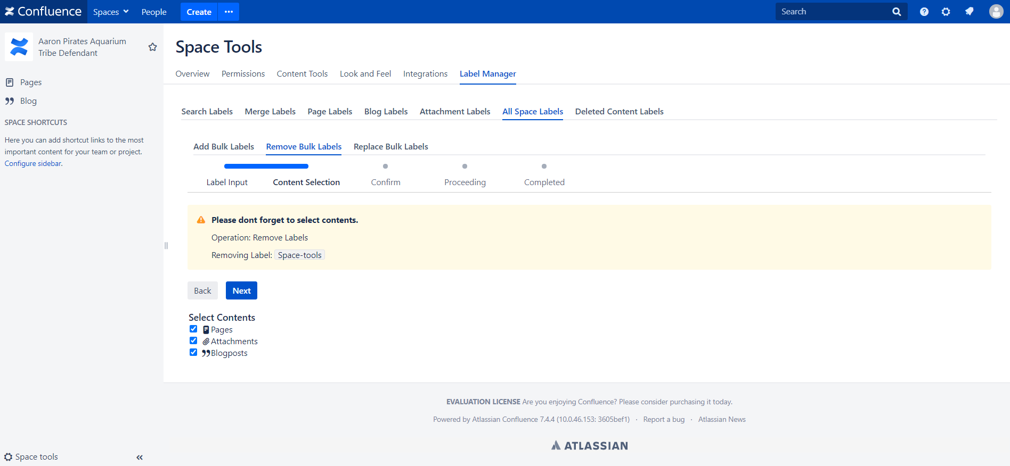The height and width of the screenshot is (466, 1010).
Task: Click the Content Selection wizard step
Action: 306,182
